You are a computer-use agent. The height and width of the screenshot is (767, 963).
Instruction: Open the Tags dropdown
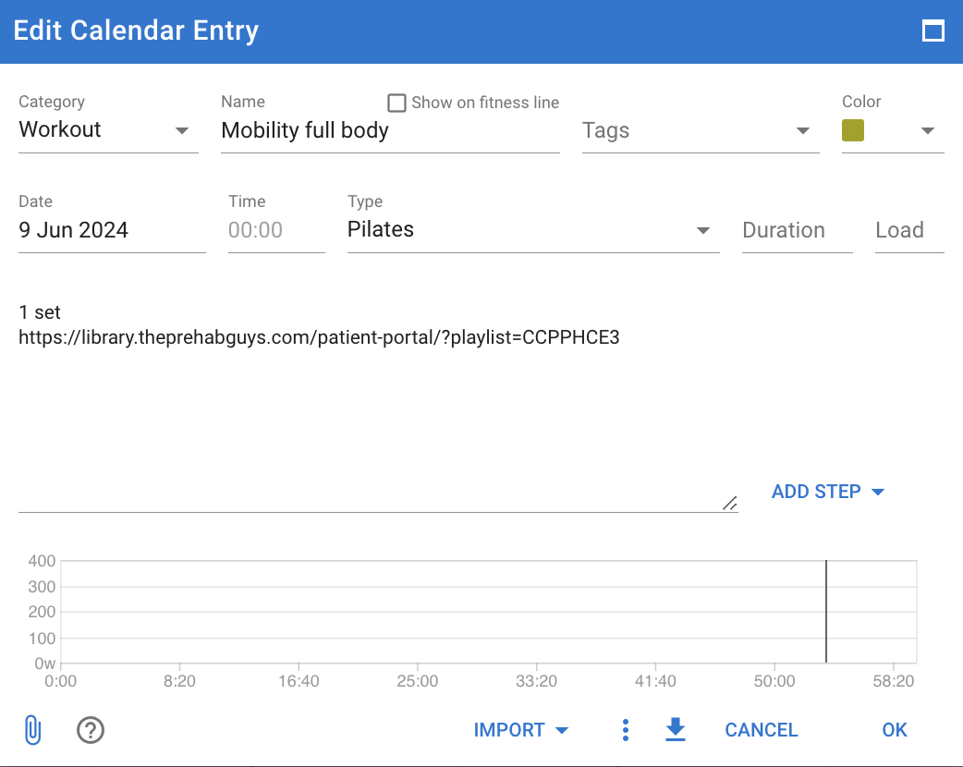(x=701, y=131)
